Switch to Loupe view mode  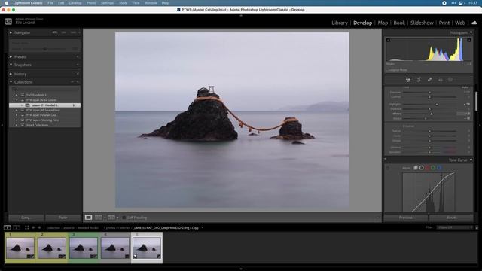(88, 218)
